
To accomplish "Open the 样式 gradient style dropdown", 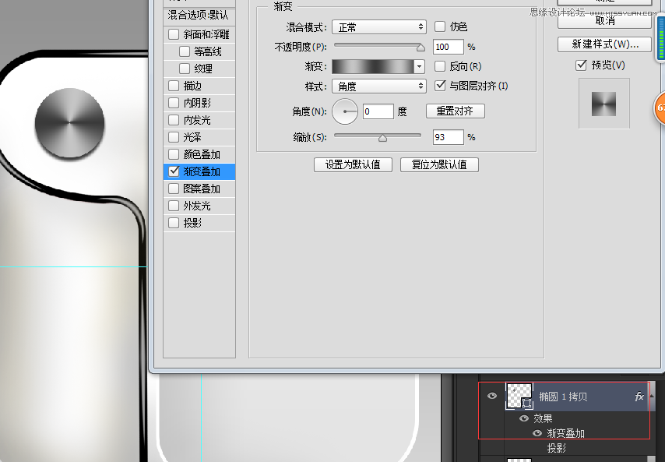I will click(x=378, y=86).
